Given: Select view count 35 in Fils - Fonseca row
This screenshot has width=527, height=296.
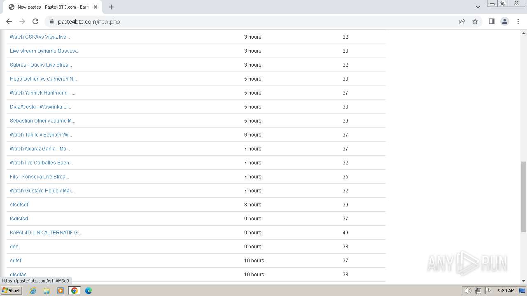Looking at the screenshot, I should [x=345, y=177].
